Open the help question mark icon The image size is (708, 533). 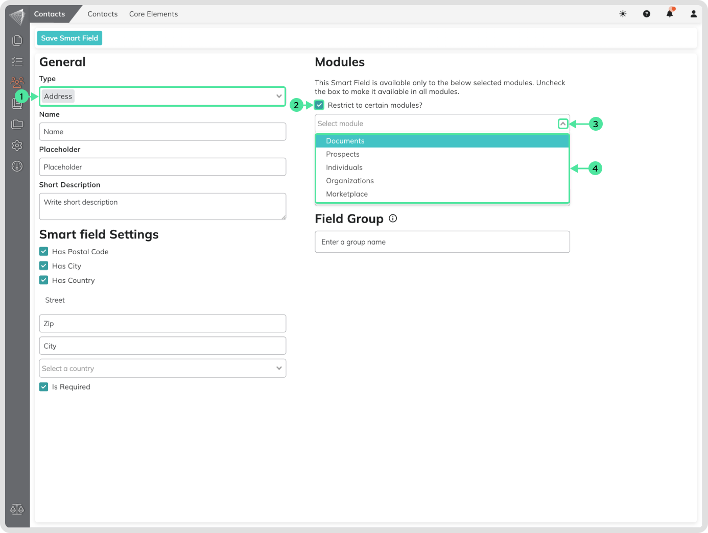[x=646, y=14]
